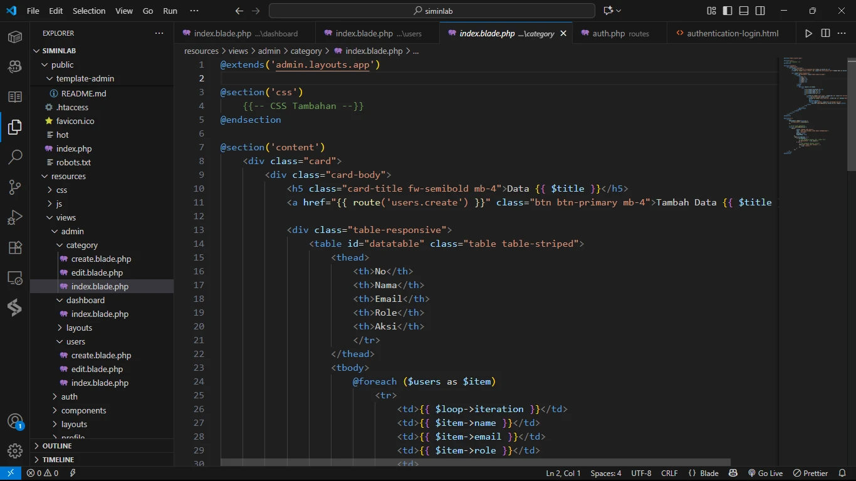Viewport: 856px width, 481px height.
Task: Expand the css folder in Explorer
Action: pyautogui.click(x=61, y=190)
